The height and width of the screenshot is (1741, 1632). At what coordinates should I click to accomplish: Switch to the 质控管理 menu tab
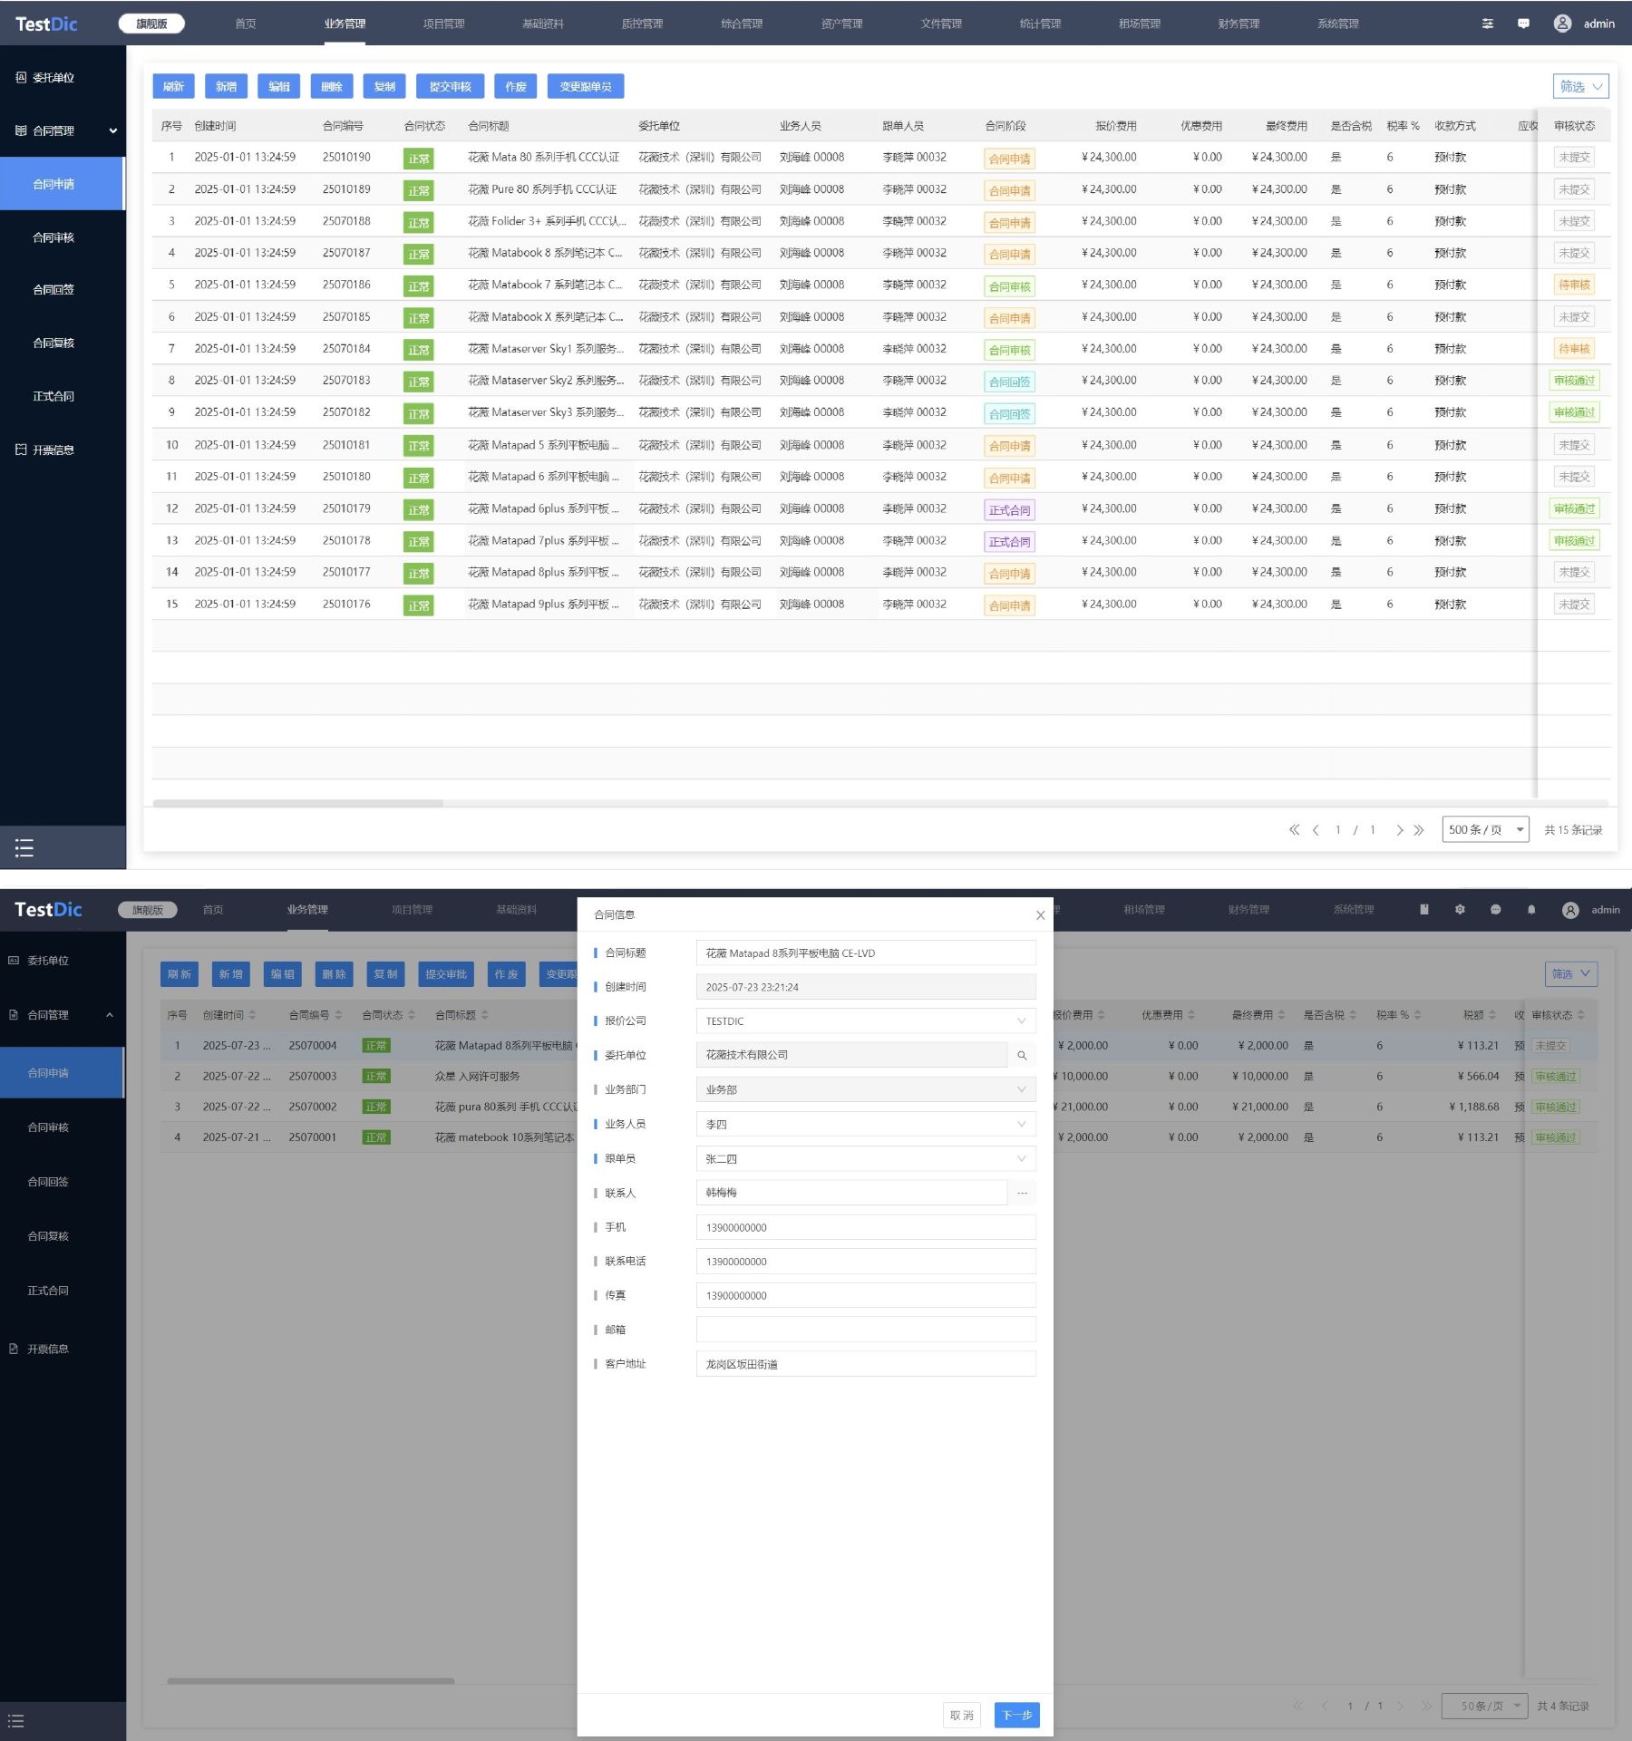pos(642,24)
